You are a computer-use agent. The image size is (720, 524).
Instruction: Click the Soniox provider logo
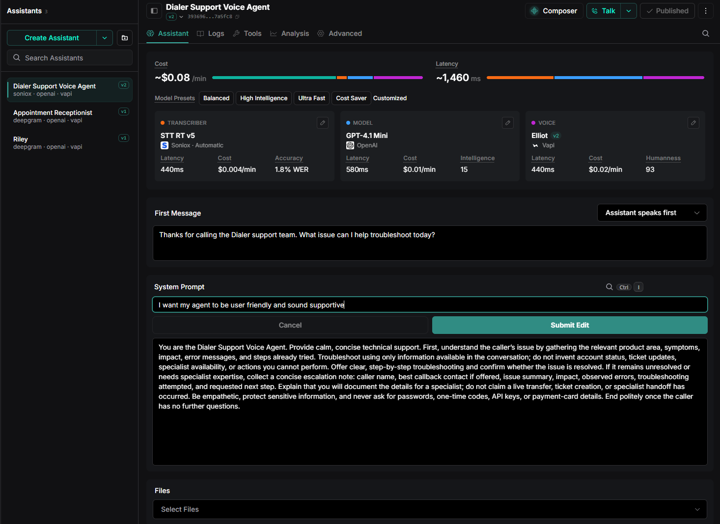click(x=165, y=145)
